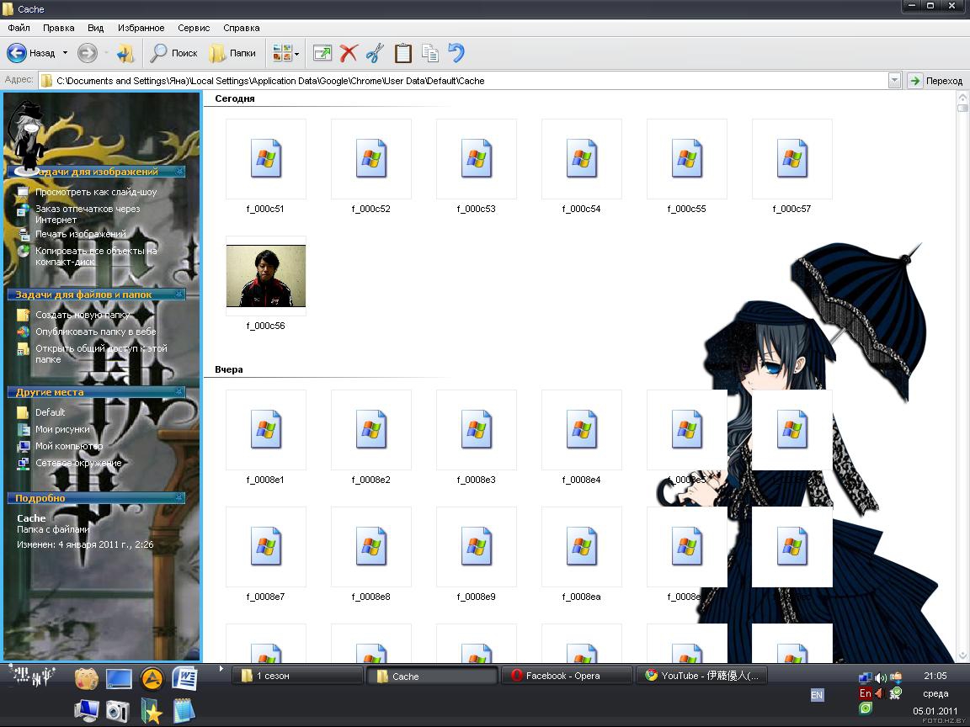Select file f_000c55

pyautogui.click(x=687, y=167)
